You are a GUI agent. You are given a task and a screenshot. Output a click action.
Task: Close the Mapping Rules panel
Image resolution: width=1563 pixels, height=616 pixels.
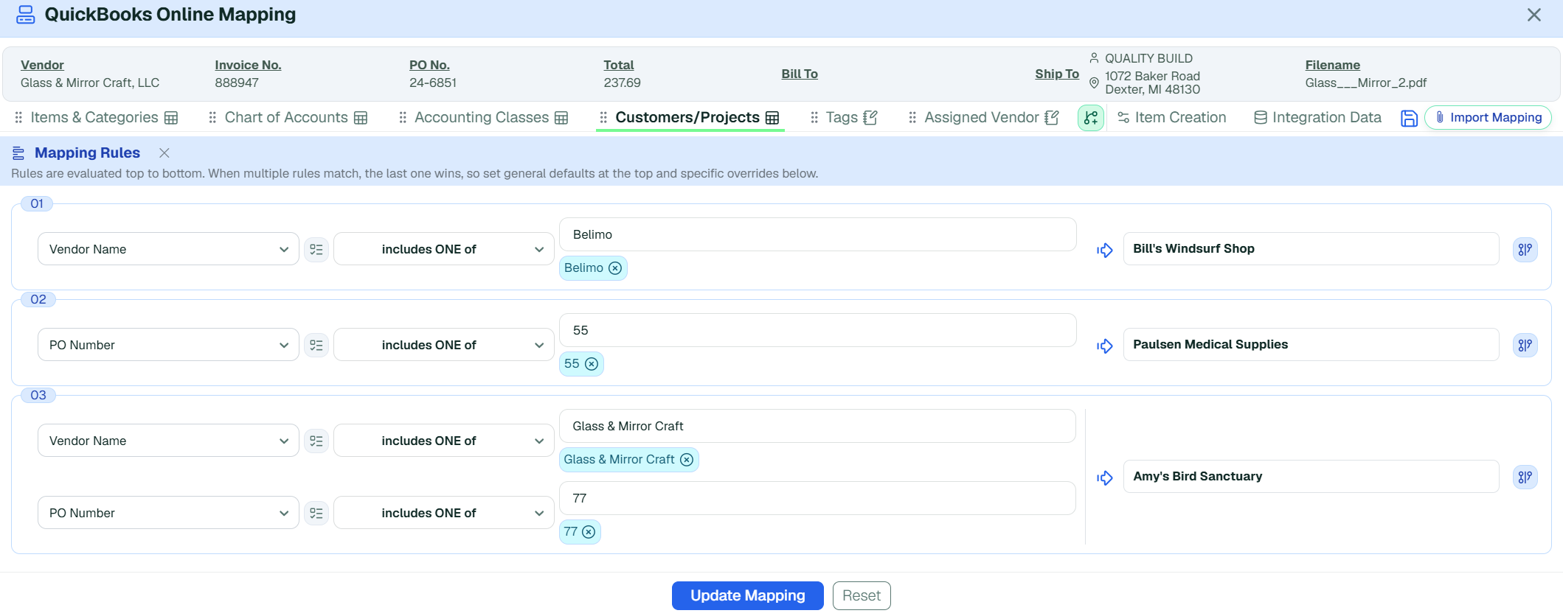pyautogui.click(x=164, y=153)
